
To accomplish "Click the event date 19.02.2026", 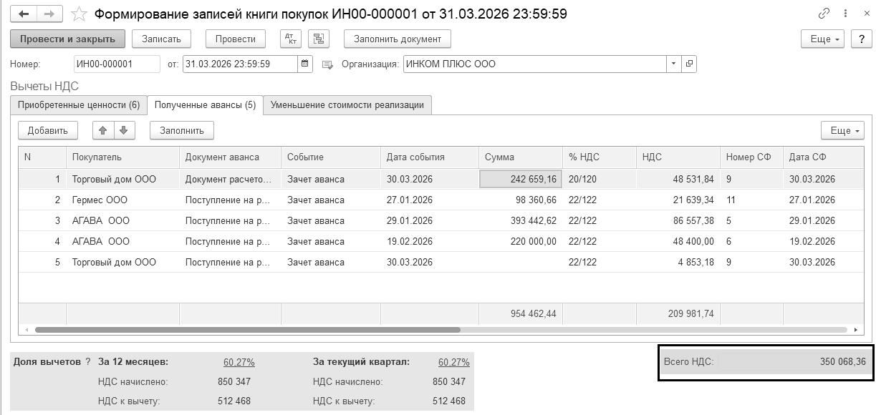I will coord(430,241).
